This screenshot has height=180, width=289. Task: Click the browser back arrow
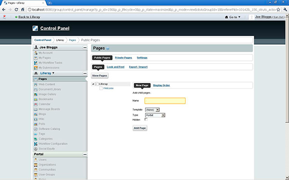point(4,10)
